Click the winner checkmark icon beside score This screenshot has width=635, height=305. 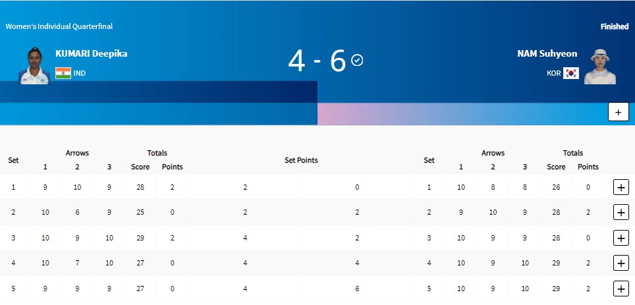coord(358,61)
